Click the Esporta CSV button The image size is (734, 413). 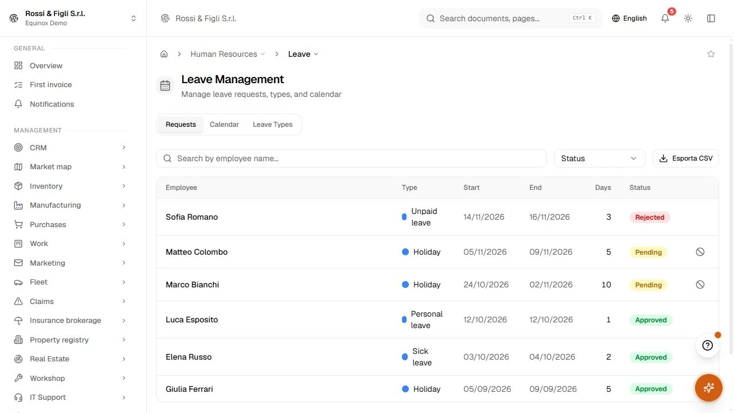686,158
